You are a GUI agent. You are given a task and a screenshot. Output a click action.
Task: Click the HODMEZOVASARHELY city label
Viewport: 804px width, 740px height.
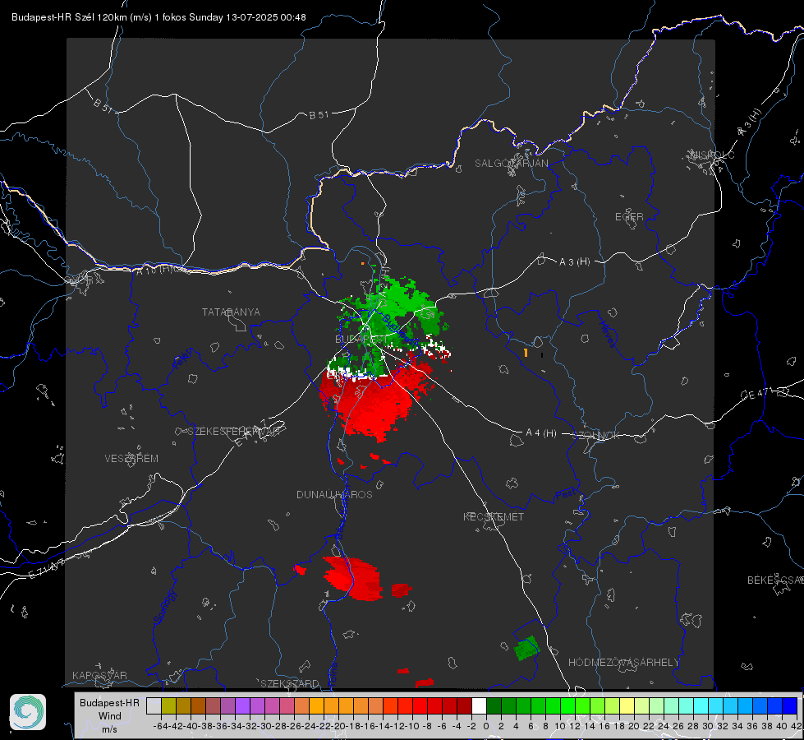(623, 663)
